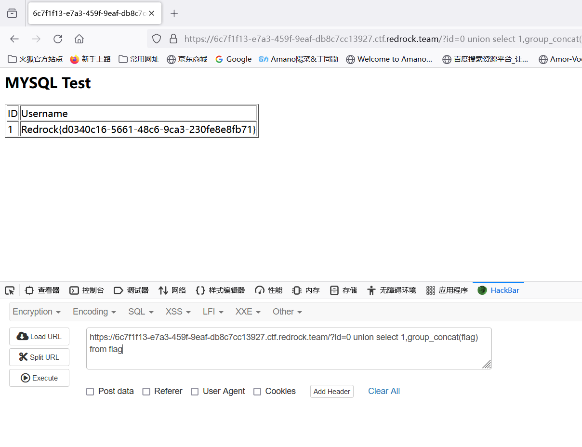Enable User Agent checkbox

[x=195, y=392]
